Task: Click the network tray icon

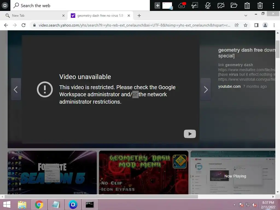Action: (x=248, y=205)
